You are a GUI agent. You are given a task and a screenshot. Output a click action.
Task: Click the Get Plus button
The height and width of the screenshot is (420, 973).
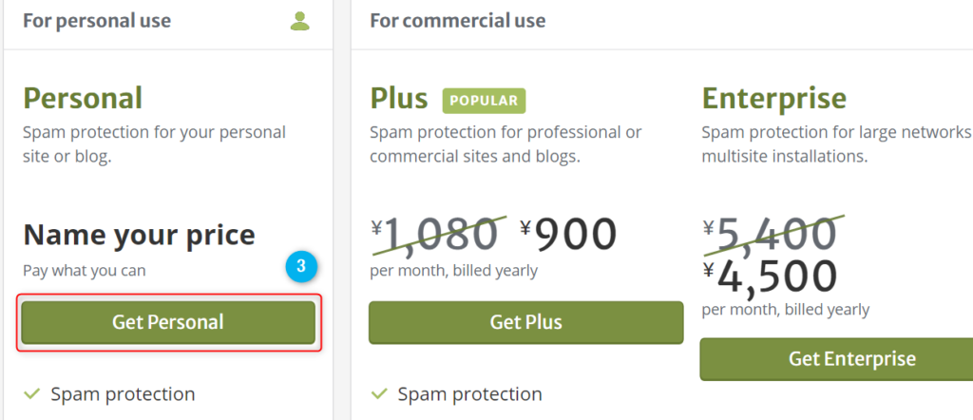pyautogui.click(x=525, y=322)
